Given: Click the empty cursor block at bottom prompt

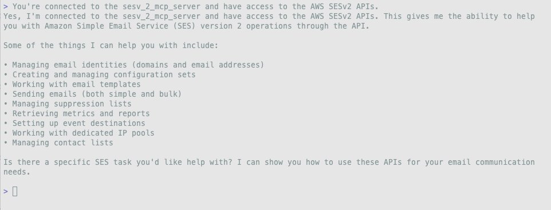Looking at the screenshot, I should click(x=15, y=191).
